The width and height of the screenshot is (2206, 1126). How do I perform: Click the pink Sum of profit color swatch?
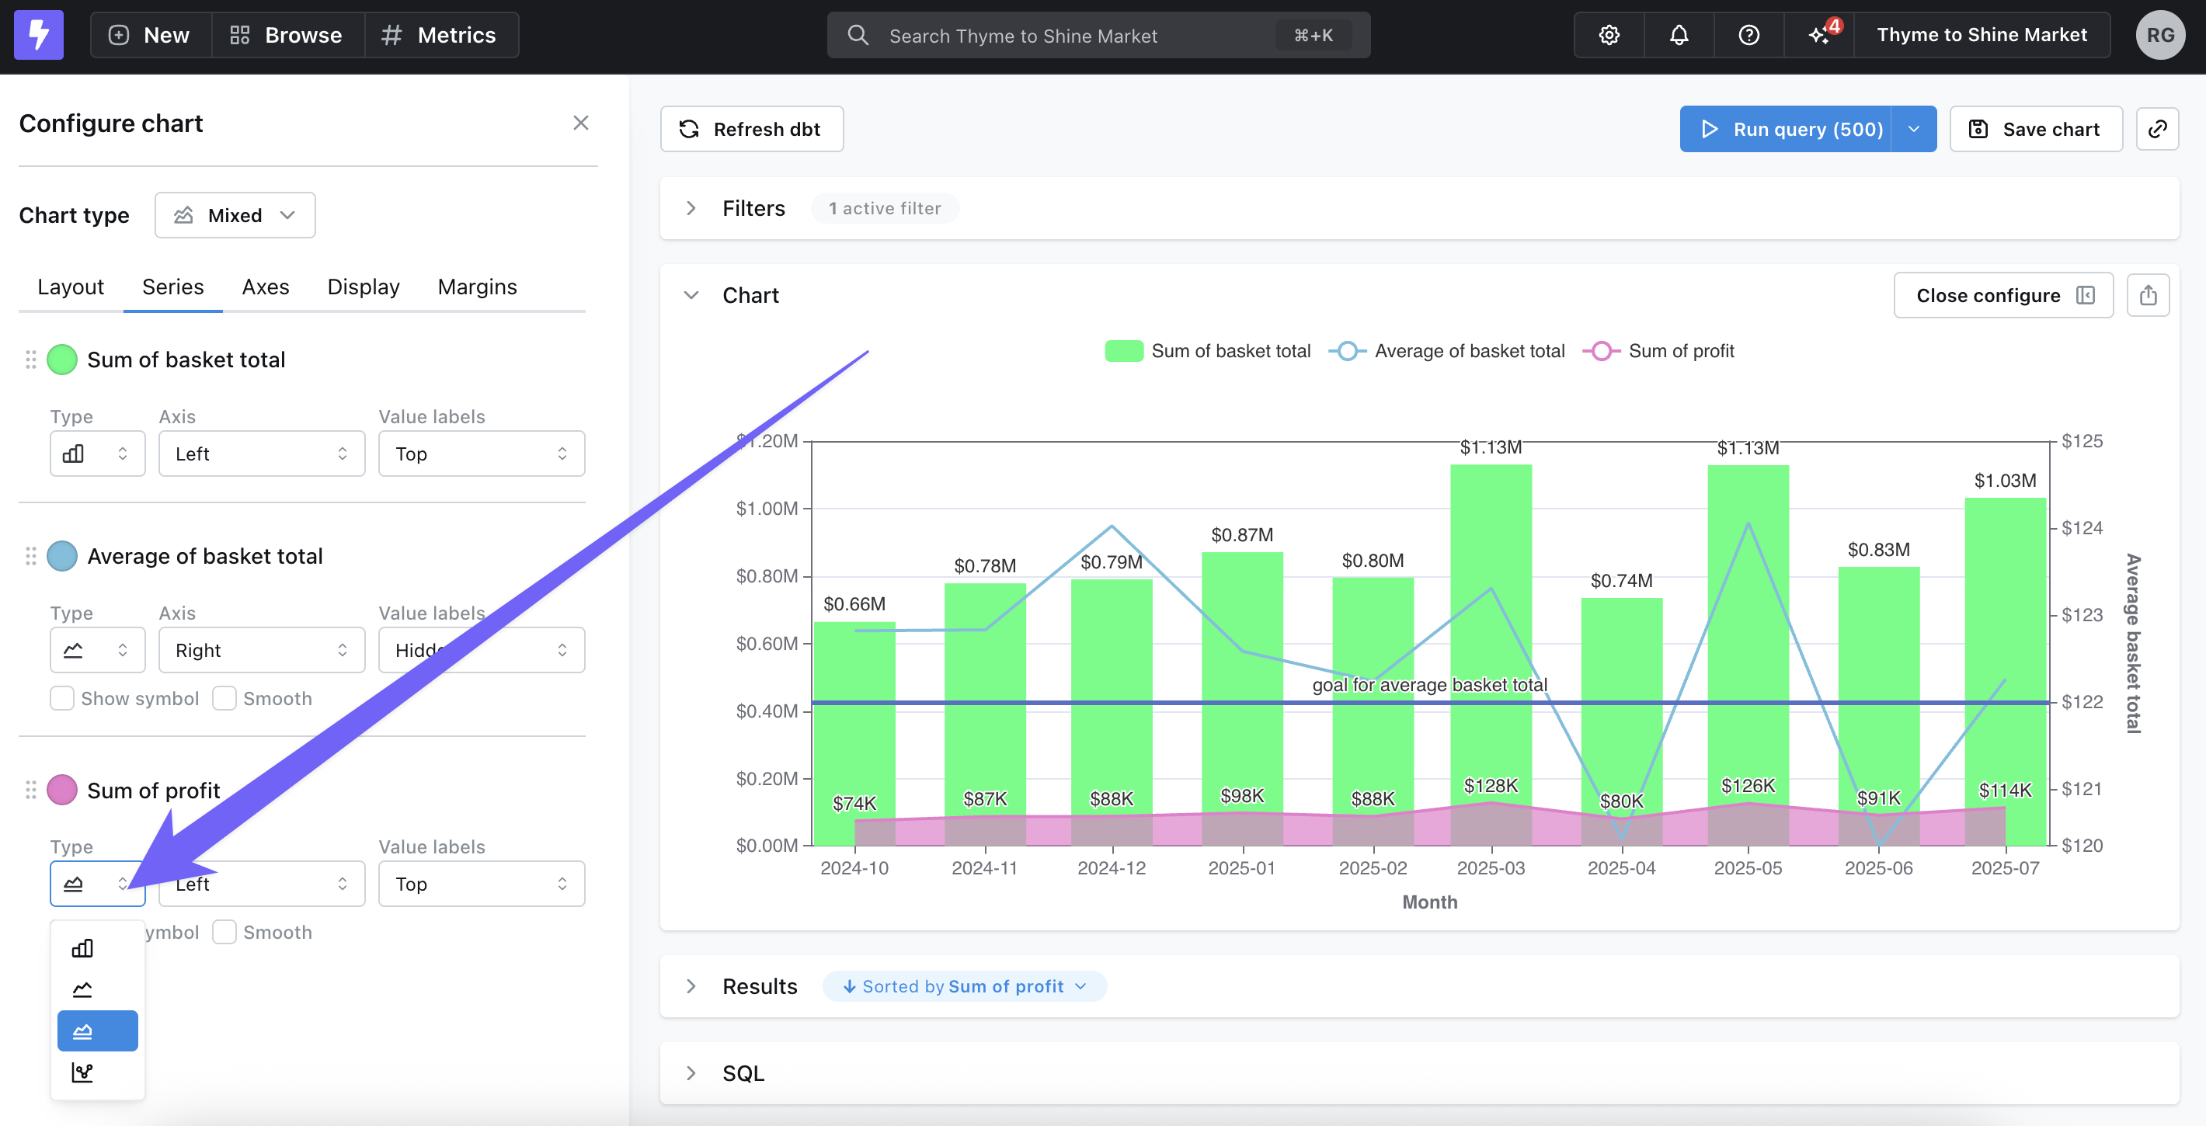[61, 791]
